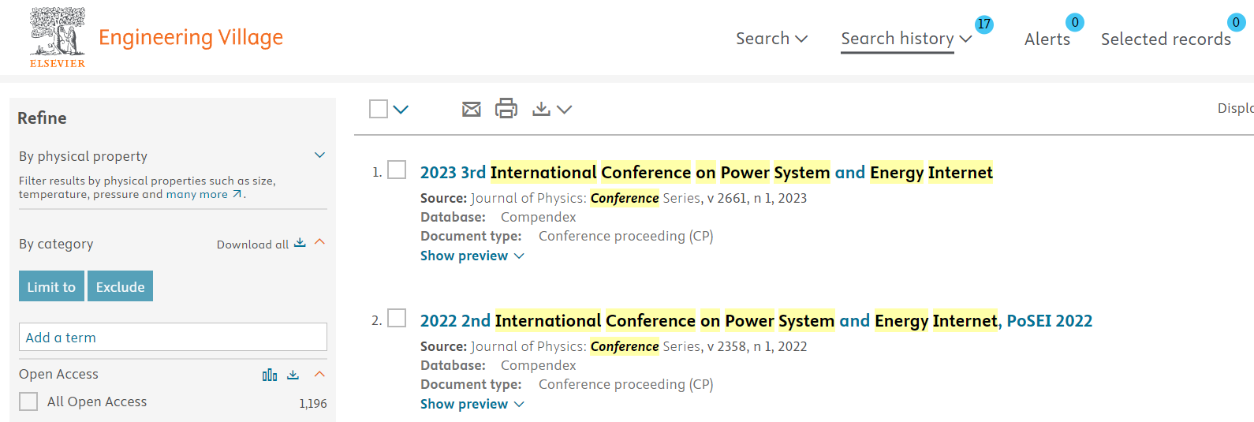Go to Alerts

tap(1047, 39)
